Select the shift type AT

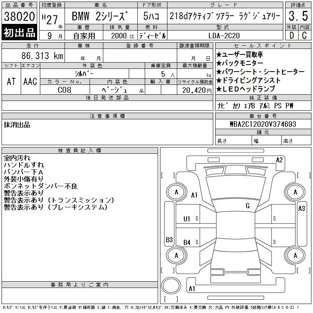coord(11,82)
